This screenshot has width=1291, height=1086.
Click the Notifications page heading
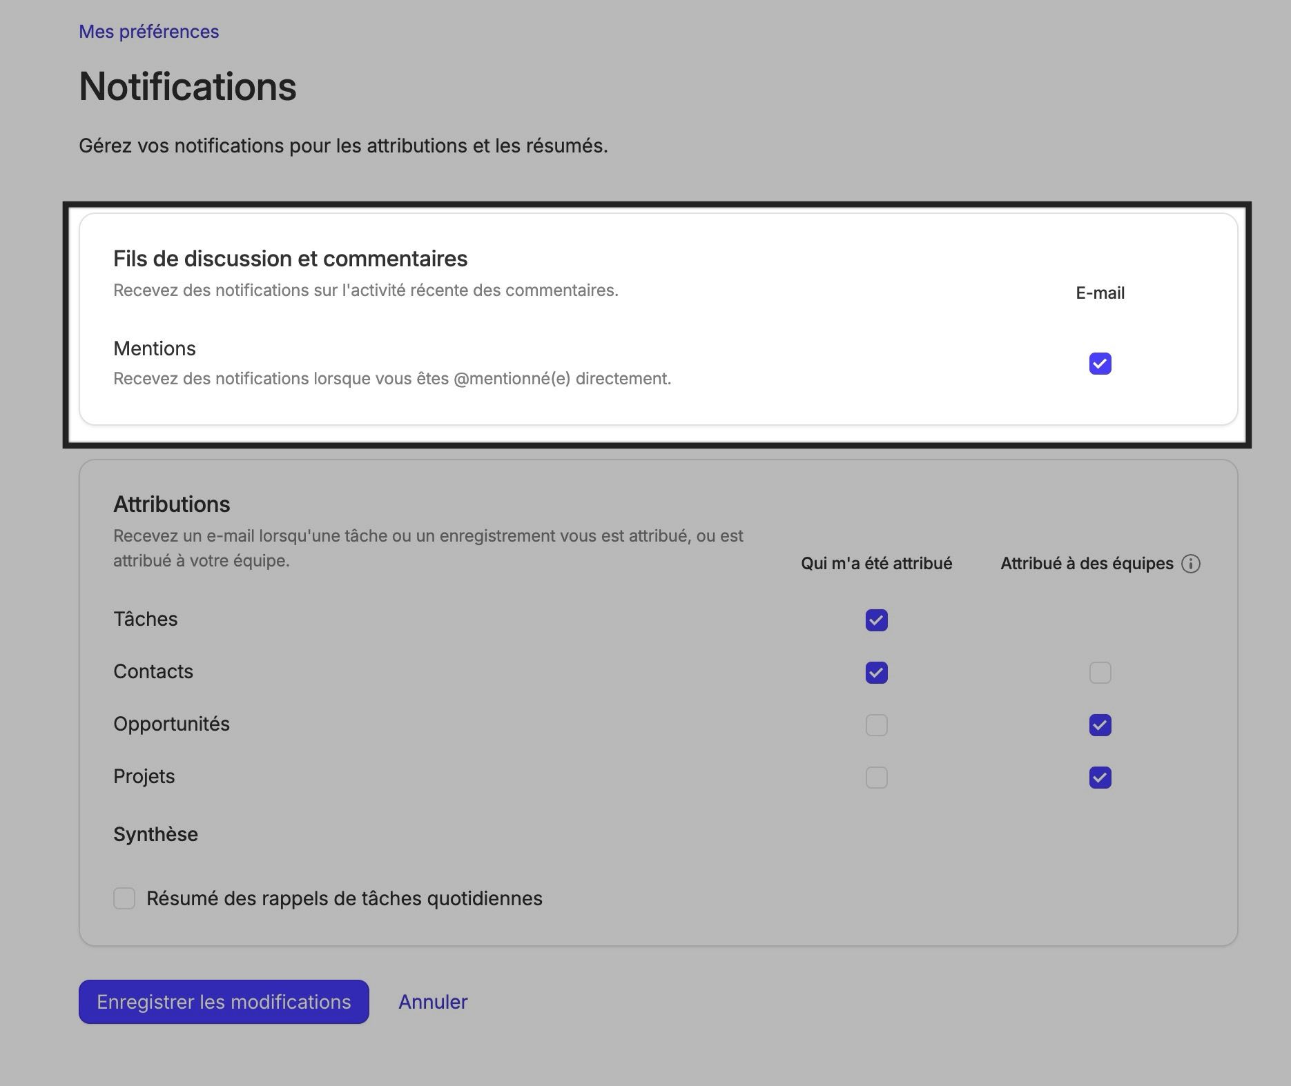pos(188,87)
